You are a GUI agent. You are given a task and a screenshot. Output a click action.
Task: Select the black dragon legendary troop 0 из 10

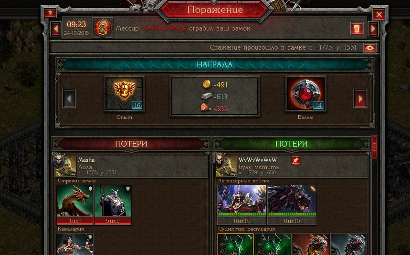click(292, 205)
